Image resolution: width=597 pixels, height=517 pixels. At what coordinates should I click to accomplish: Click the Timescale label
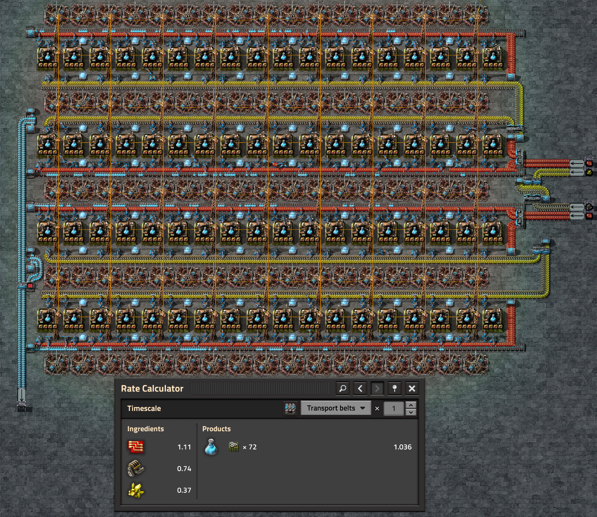click(144, 408)
